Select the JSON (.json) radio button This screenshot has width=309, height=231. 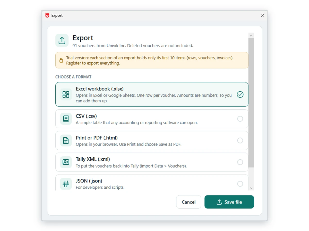click(x=240, y=184)
